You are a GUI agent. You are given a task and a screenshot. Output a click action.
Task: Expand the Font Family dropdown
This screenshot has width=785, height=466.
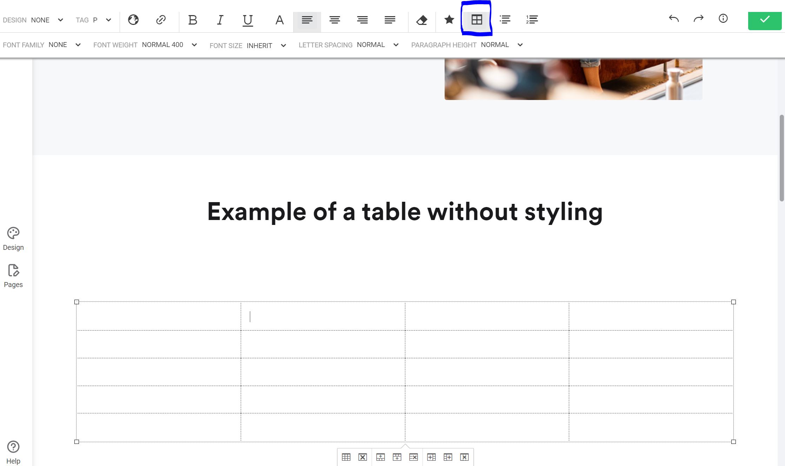click(x=42, y=45)
